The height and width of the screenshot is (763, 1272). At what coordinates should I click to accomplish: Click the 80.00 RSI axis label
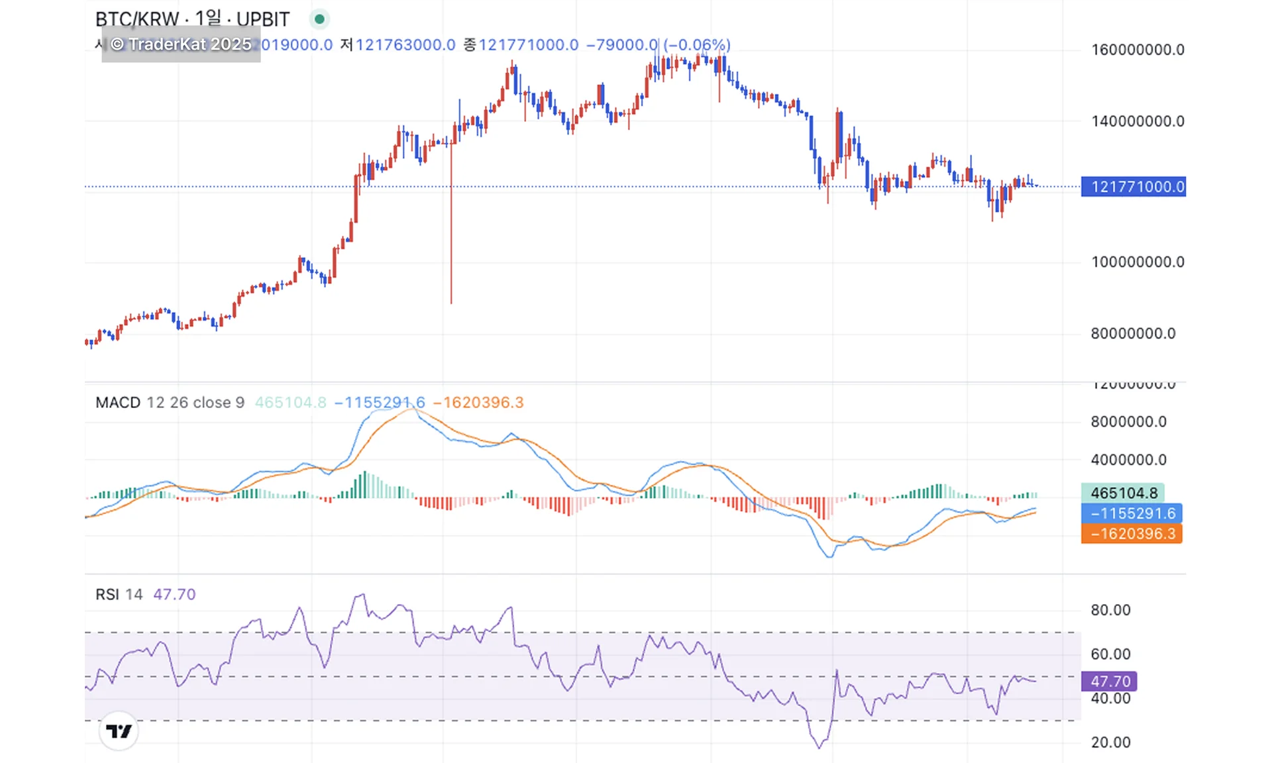tap(1110, 610)
